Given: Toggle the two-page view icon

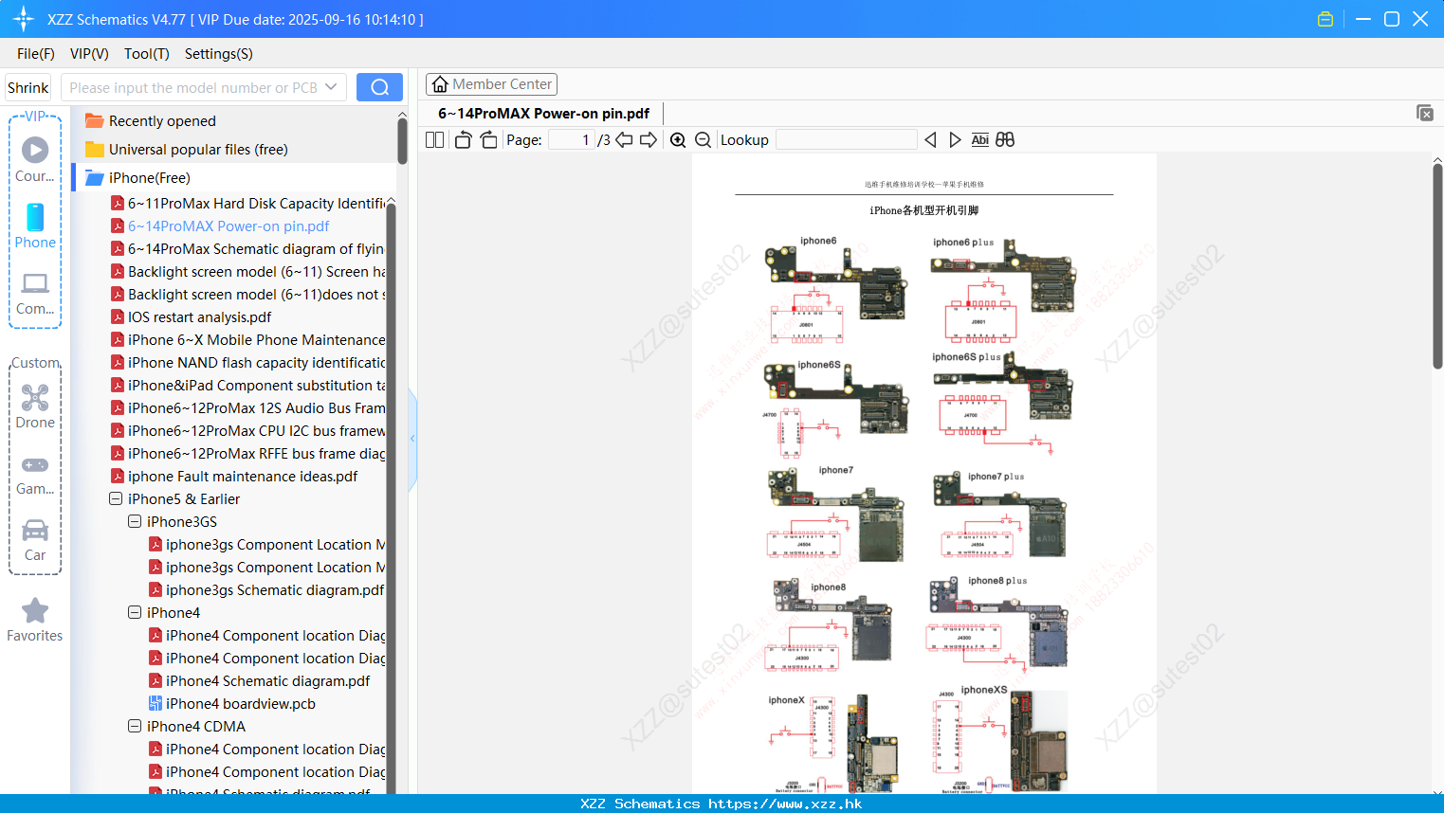Looking at the screenshot, I should click(x=434, y=139).
